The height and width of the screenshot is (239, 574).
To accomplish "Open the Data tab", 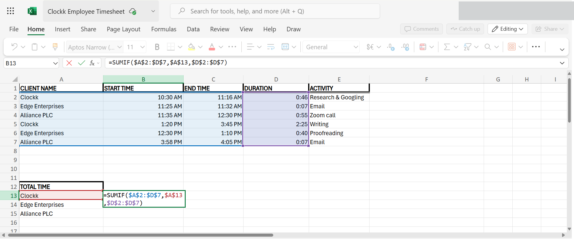I will point(193,29).
